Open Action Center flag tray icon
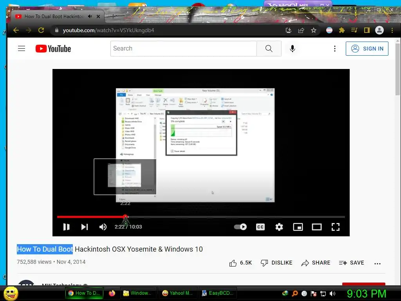 (314, 294)
